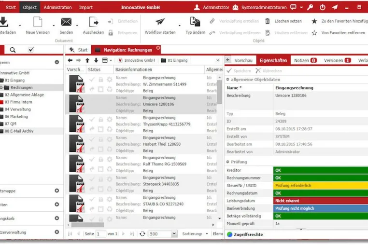Screen dimensions: 368x245
Task: Open the view mode dropdown in the navigation toolbar
Action: point(107,60)
